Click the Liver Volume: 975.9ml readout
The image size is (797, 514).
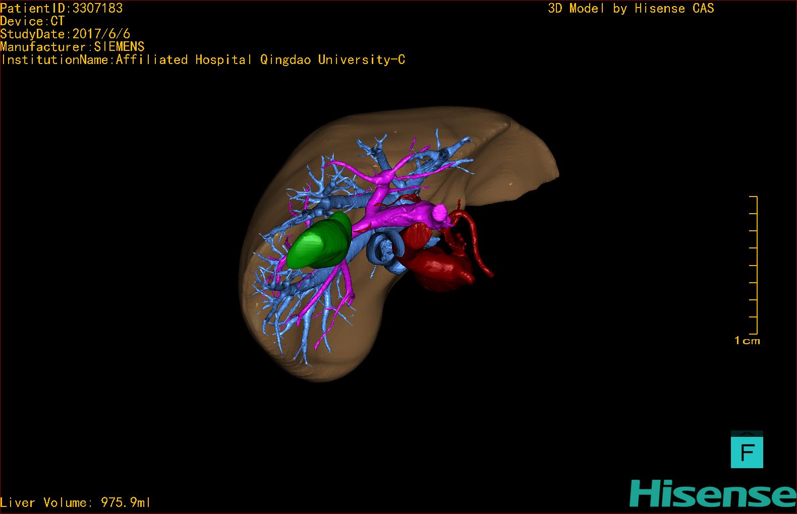pos(75,502)
